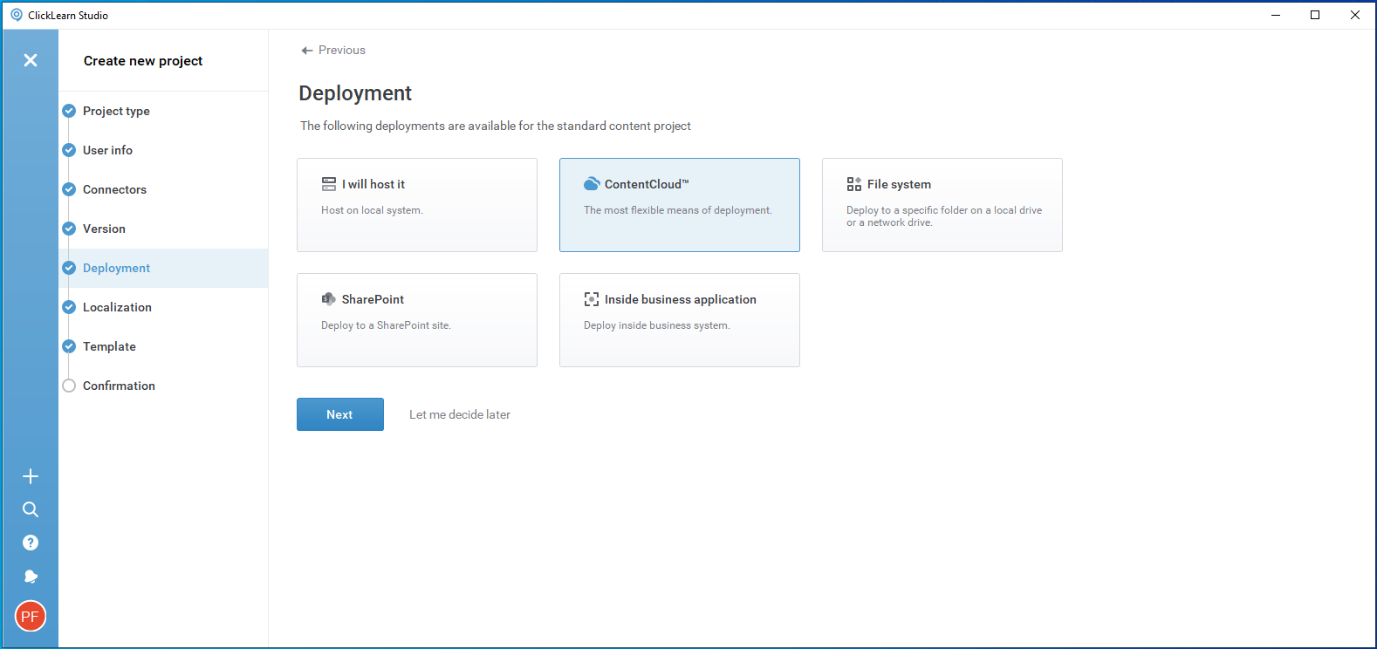
Task: Open the PF user profile avatar
Action: tap(31, 616)
